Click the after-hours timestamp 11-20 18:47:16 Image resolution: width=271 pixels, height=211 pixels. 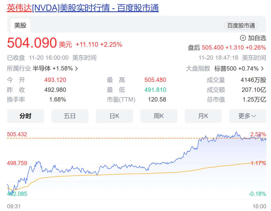(x=218, y=58)
